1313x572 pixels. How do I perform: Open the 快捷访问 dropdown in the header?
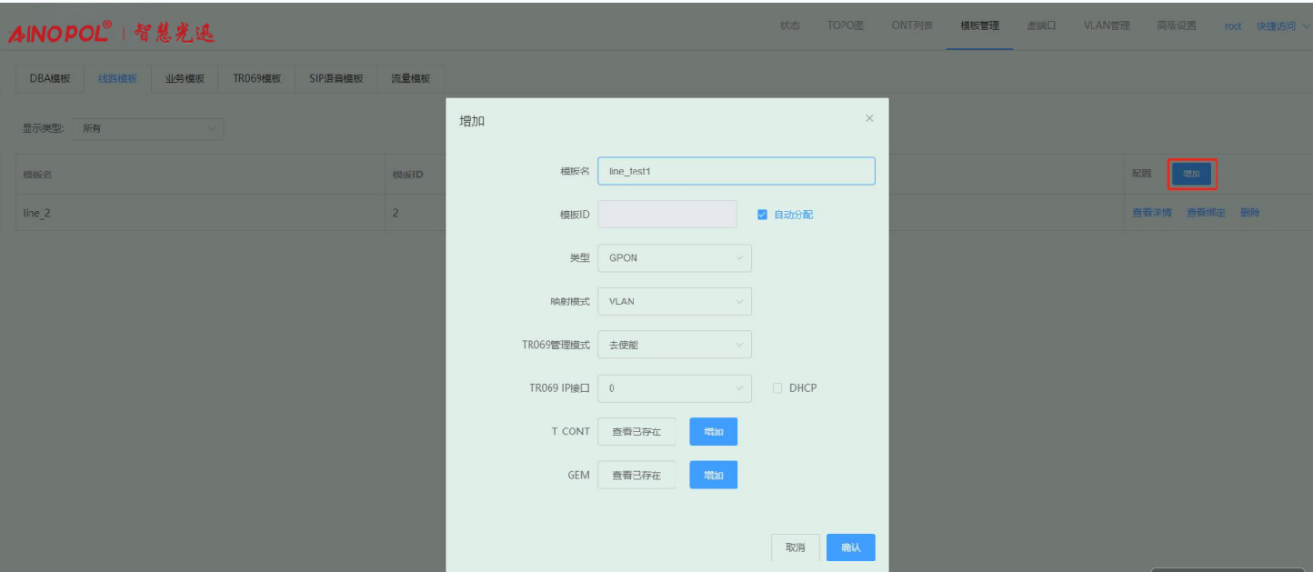(1282, 26)
